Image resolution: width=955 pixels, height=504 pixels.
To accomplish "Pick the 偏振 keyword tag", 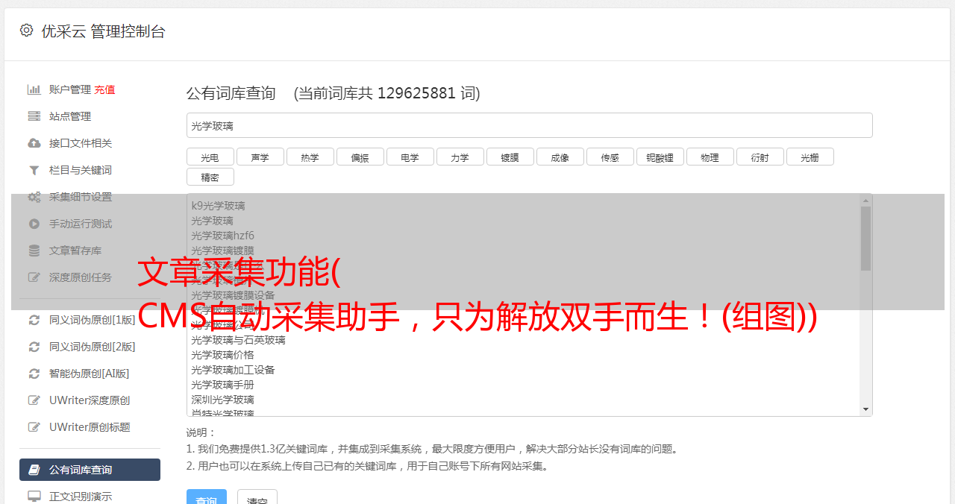I will click(360, 157).
